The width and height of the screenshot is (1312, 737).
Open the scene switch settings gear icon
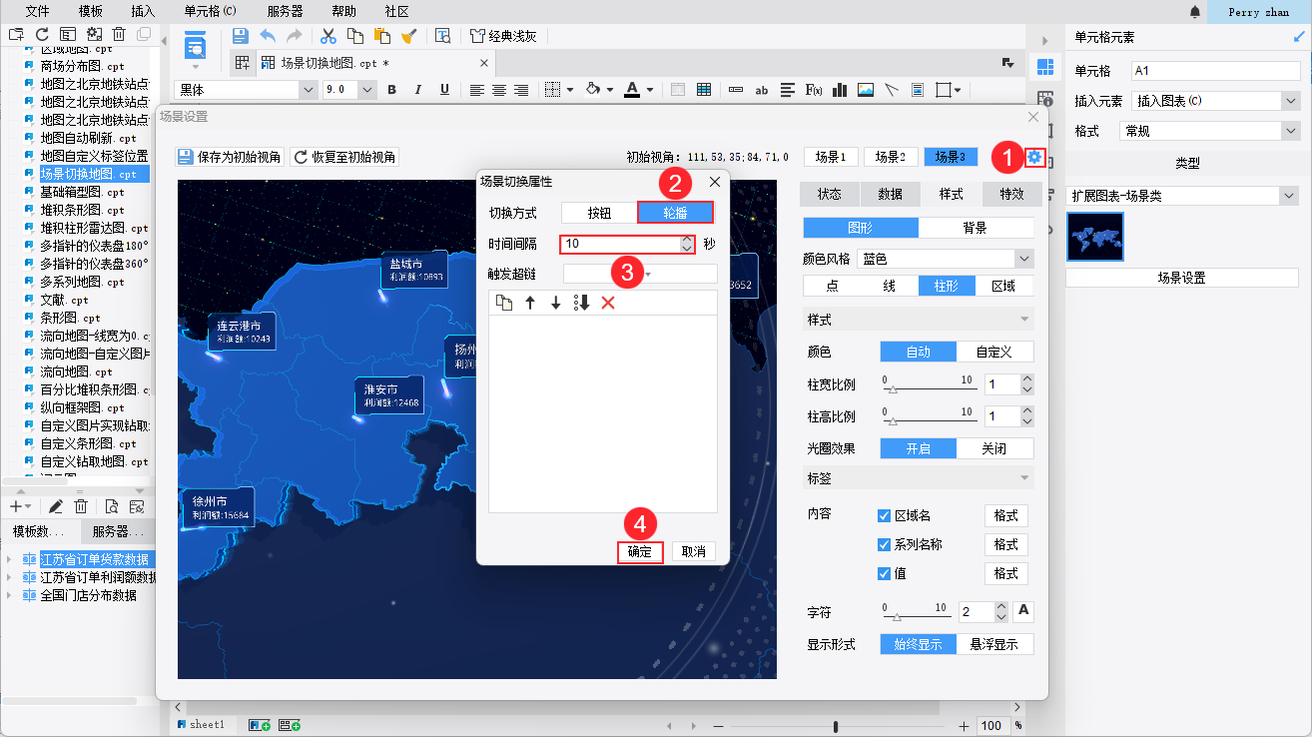pos(1034,157)
